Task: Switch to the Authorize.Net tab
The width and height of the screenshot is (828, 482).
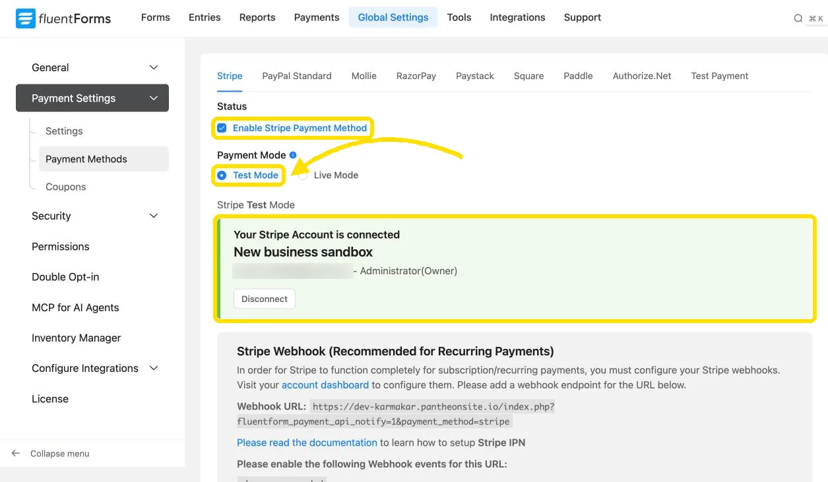Action: [x=642, y=76]
